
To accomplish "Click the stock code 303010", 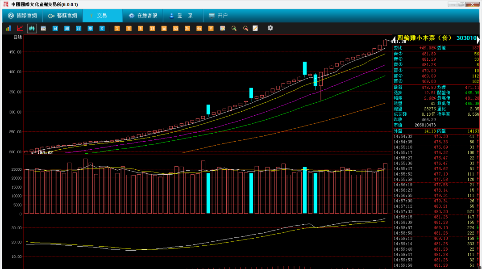I will (x=466, y=38).
